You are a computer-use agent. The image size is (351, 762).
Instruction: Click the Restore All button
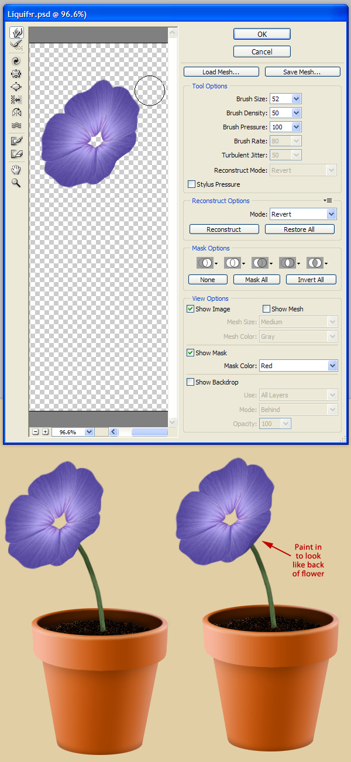click(x=300, y=229)
